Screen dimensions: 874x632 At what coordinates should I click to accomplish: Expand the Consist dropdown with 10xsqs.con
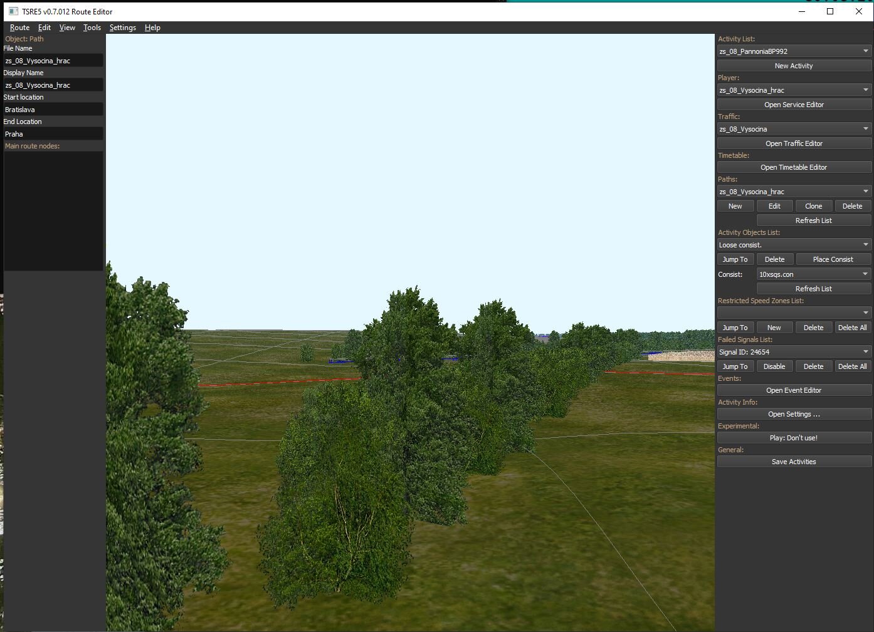[813, 274]
